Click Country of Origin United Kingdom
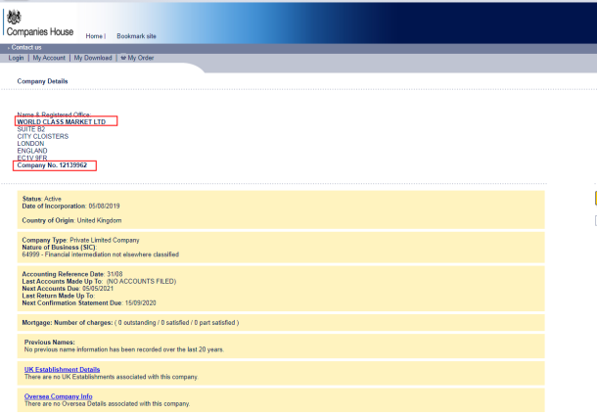 pos(72,220)
